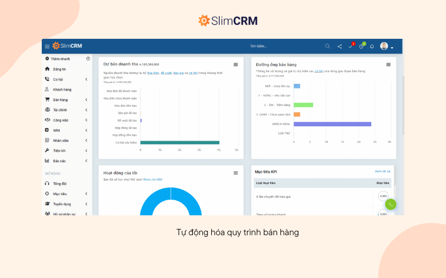Expand the Wiki submenu chevron

(86, 131)
